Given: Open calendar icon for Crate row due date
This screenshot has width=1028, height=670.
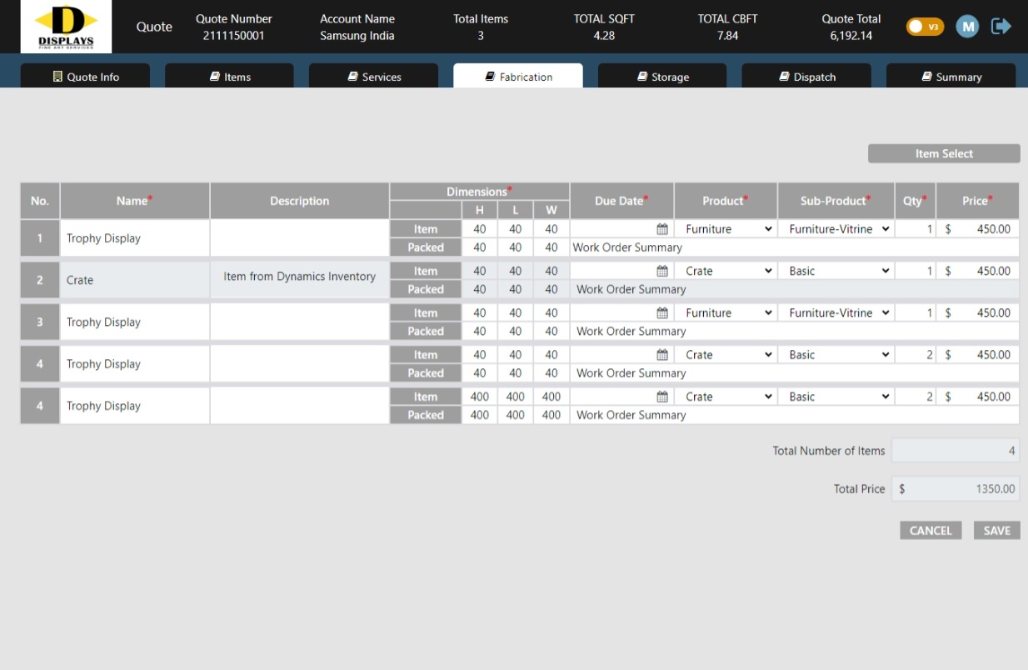Looking at the screenshot, I should [662, 271].
